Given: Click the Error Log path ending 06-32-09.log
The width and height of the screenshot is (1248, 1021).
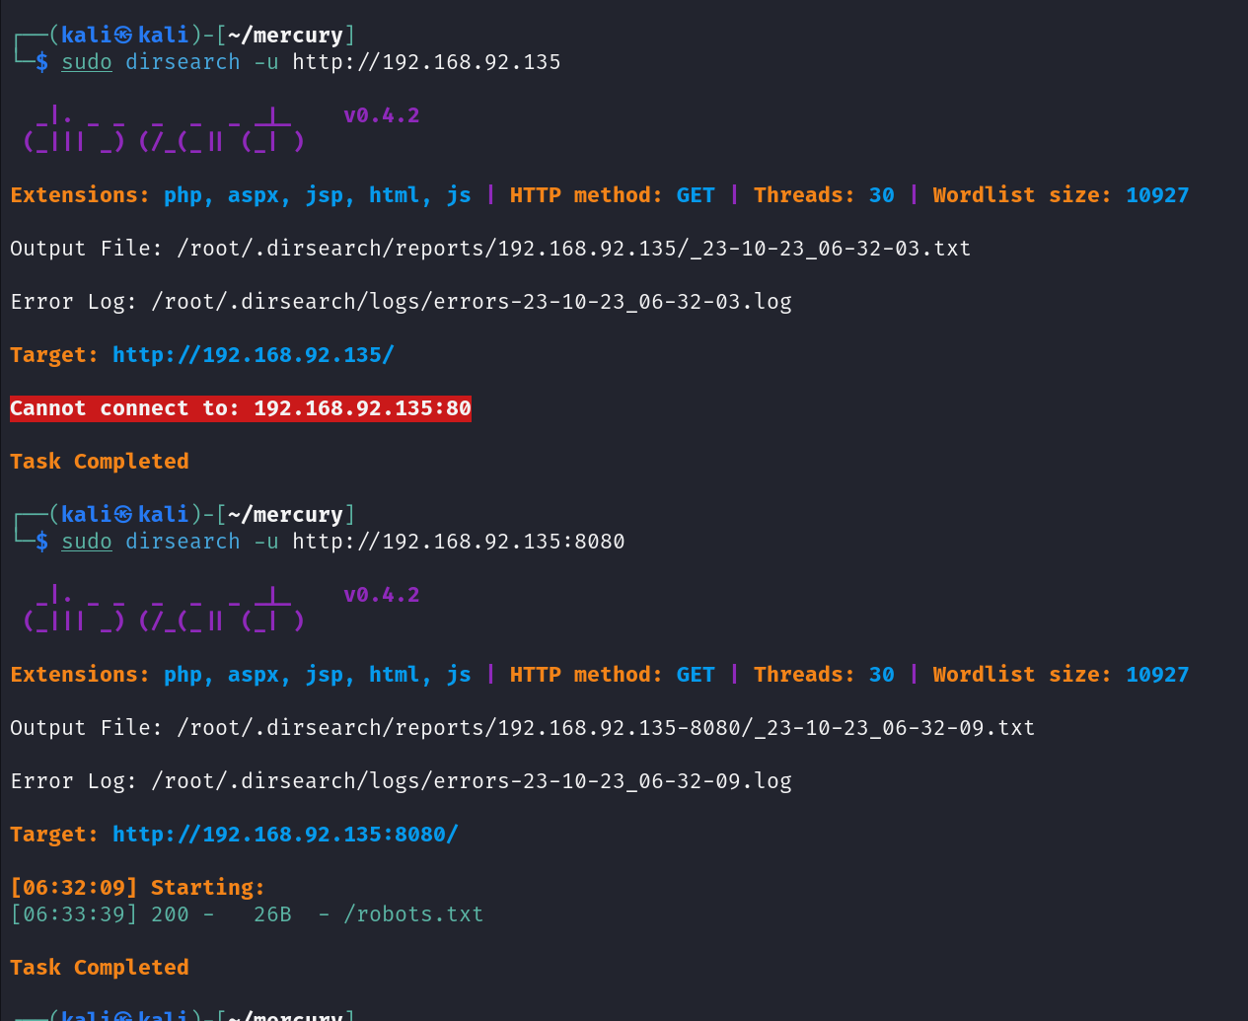Looking at the screenshot, I should (x=471, y=781).
